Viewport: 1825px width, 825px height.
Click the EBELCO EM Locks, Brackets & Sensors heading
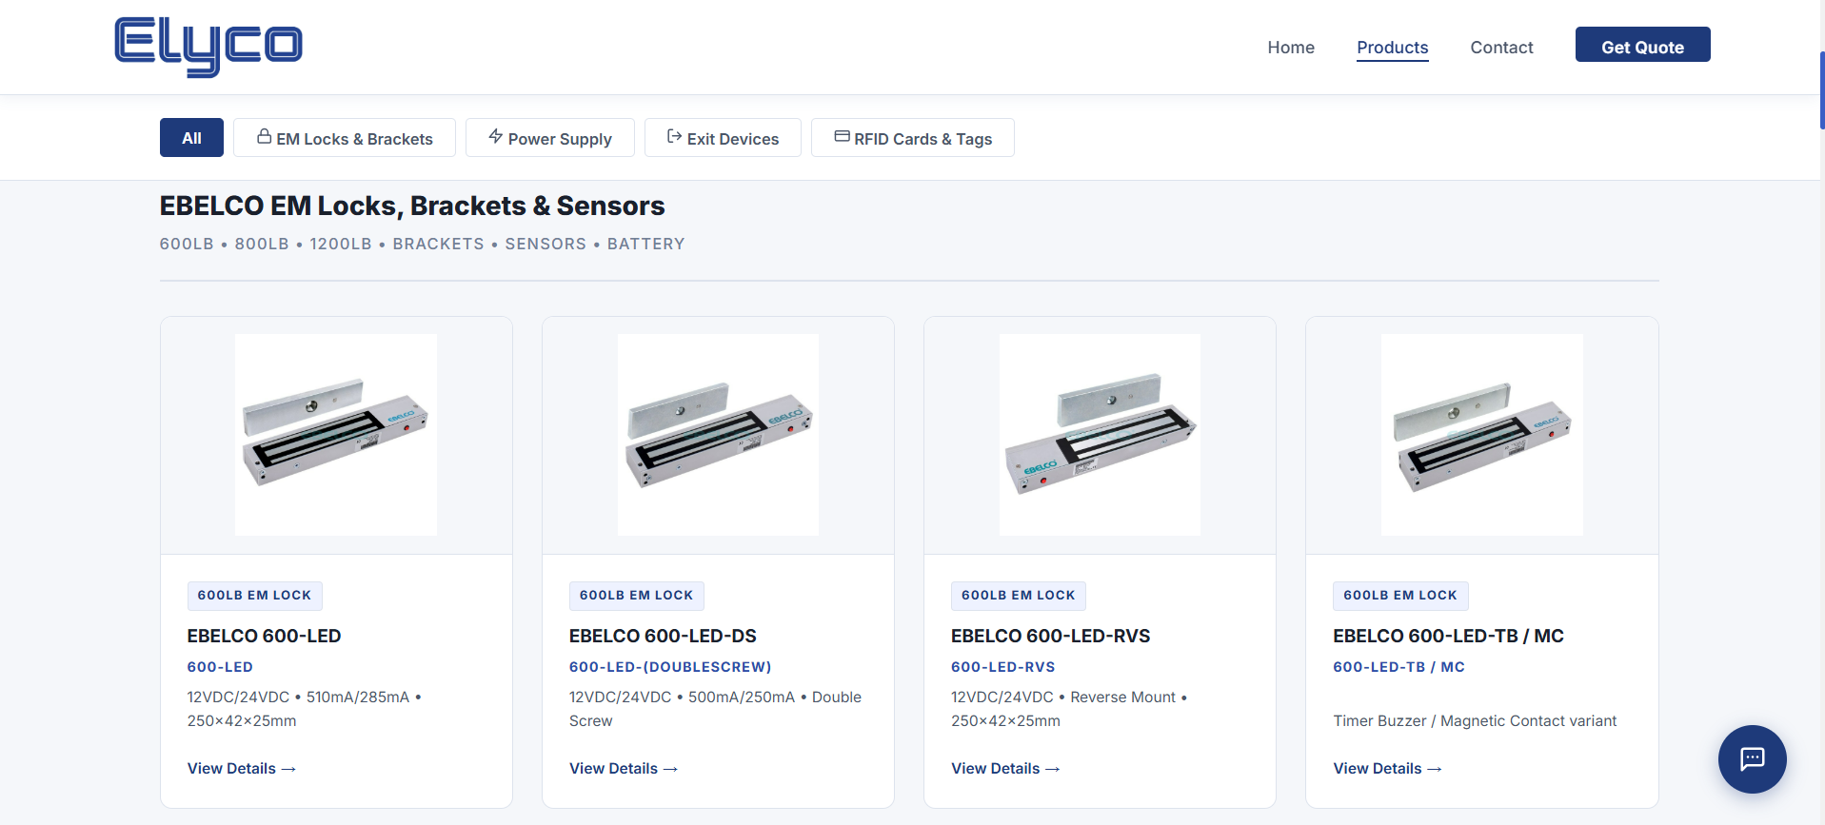(x=412, y=206)
